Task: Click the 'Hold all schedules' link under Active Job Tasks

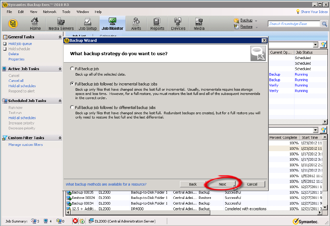Action: pyautogui.click(x=22, y=86)
